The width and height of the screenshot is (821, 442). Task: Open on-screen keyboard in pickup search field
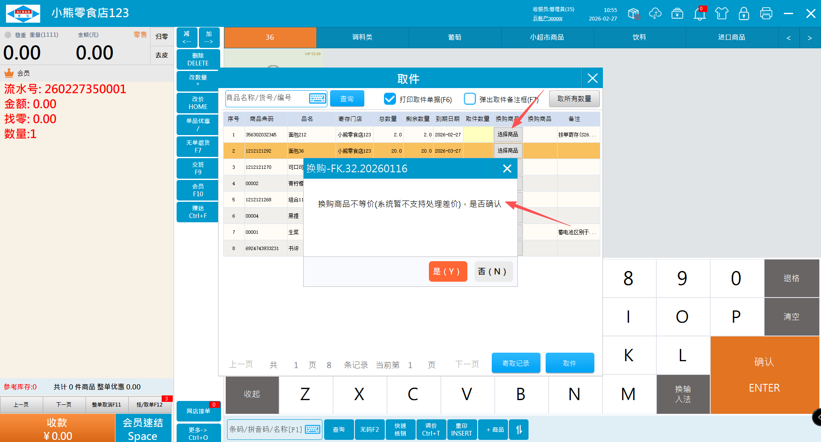point(317,99)
